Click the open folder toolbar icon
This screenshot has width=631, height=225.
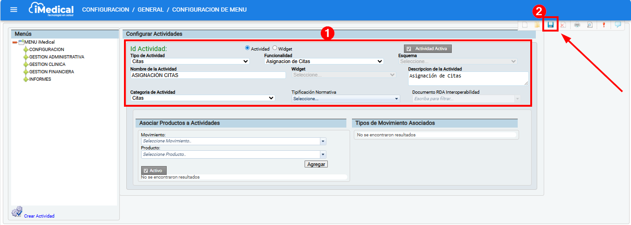coord(537,25)
